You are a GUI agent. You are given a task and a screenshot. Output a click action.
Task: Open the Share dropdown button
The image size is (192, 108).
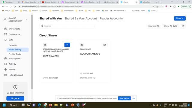point(180,18)
